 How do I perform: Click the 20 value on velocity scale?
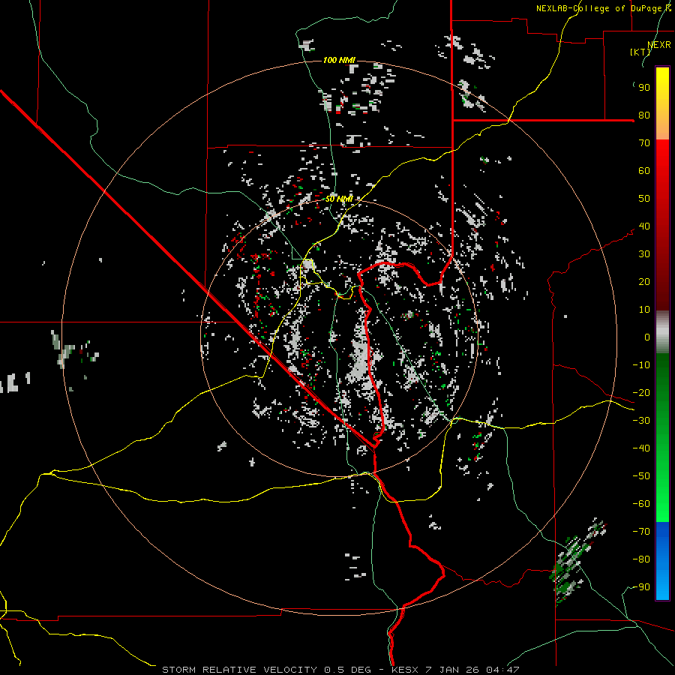[x=644, y=282]
